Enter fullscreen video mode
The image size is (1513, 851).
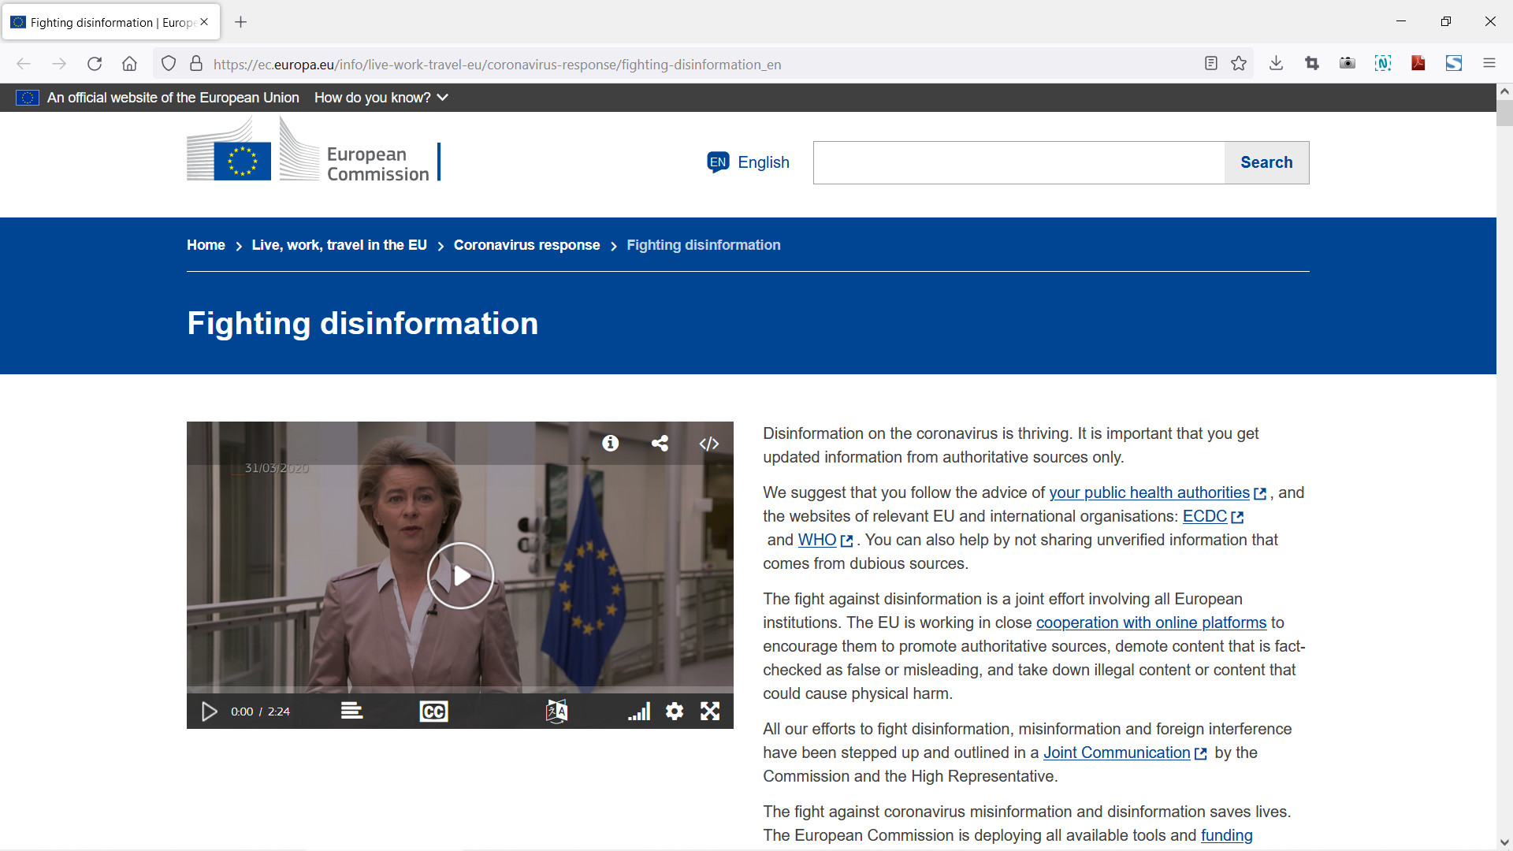pyautogui.click(x=710, y=712)
